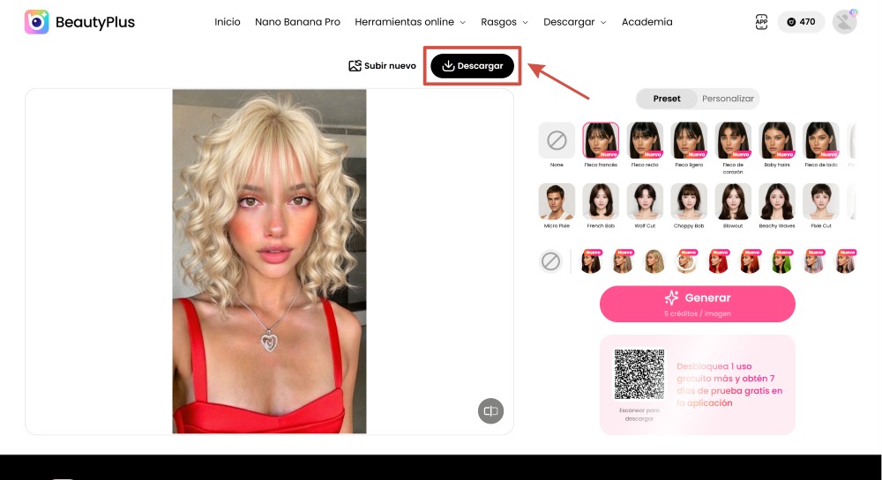Click 'Escanear para descargar' caption

[639, 414]
